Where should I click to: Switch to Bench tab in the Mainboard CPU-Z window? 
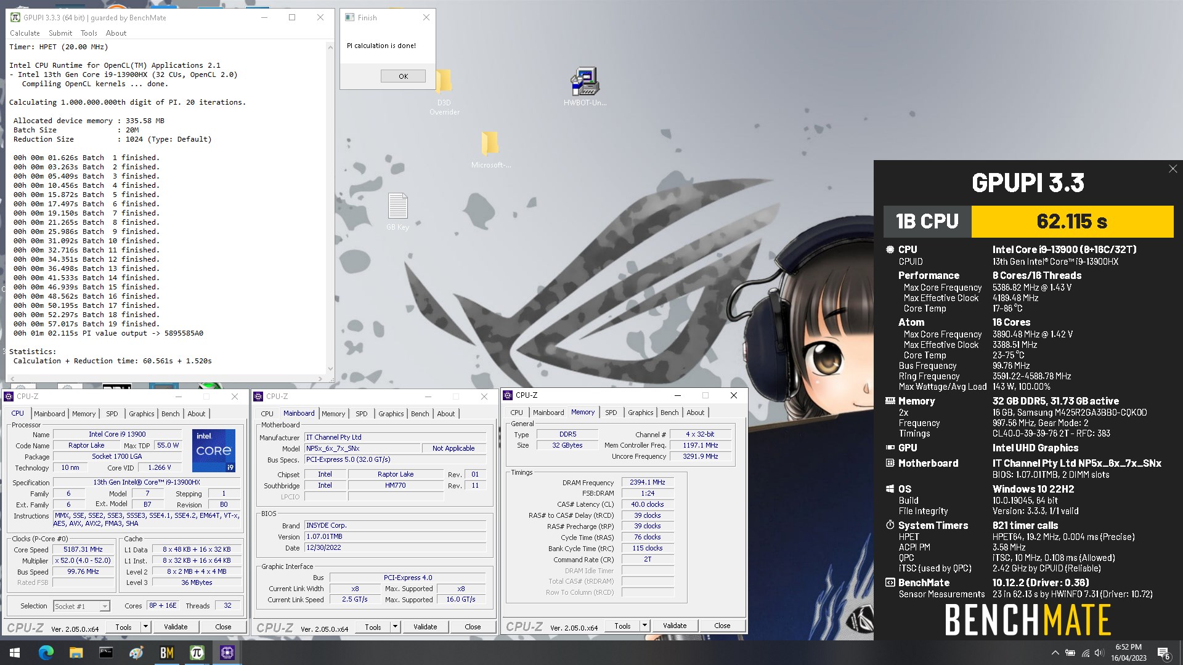pyautogui.click(x=420, y=414)
